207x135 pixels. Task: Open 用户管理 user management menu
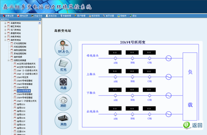pos(80,16)
